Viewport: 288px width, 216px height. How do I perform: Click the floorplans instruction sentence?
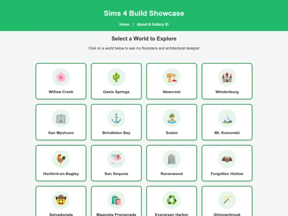click(x=144, y=49)
